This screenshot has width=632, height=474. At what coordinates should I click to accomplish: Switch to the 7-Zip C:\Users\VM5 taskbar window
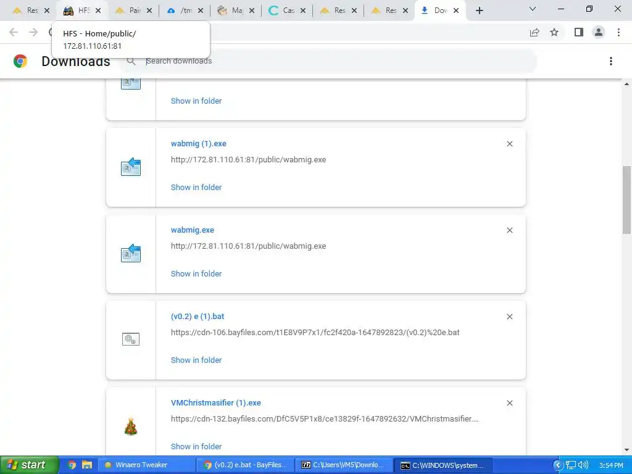tap(343, 465)
